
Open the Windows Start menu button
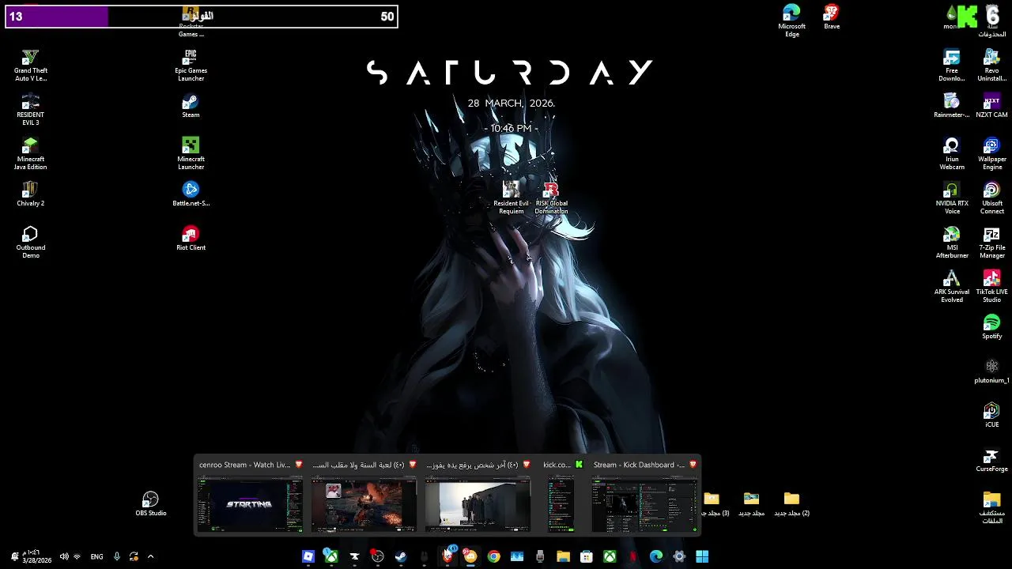click(702, 556)
